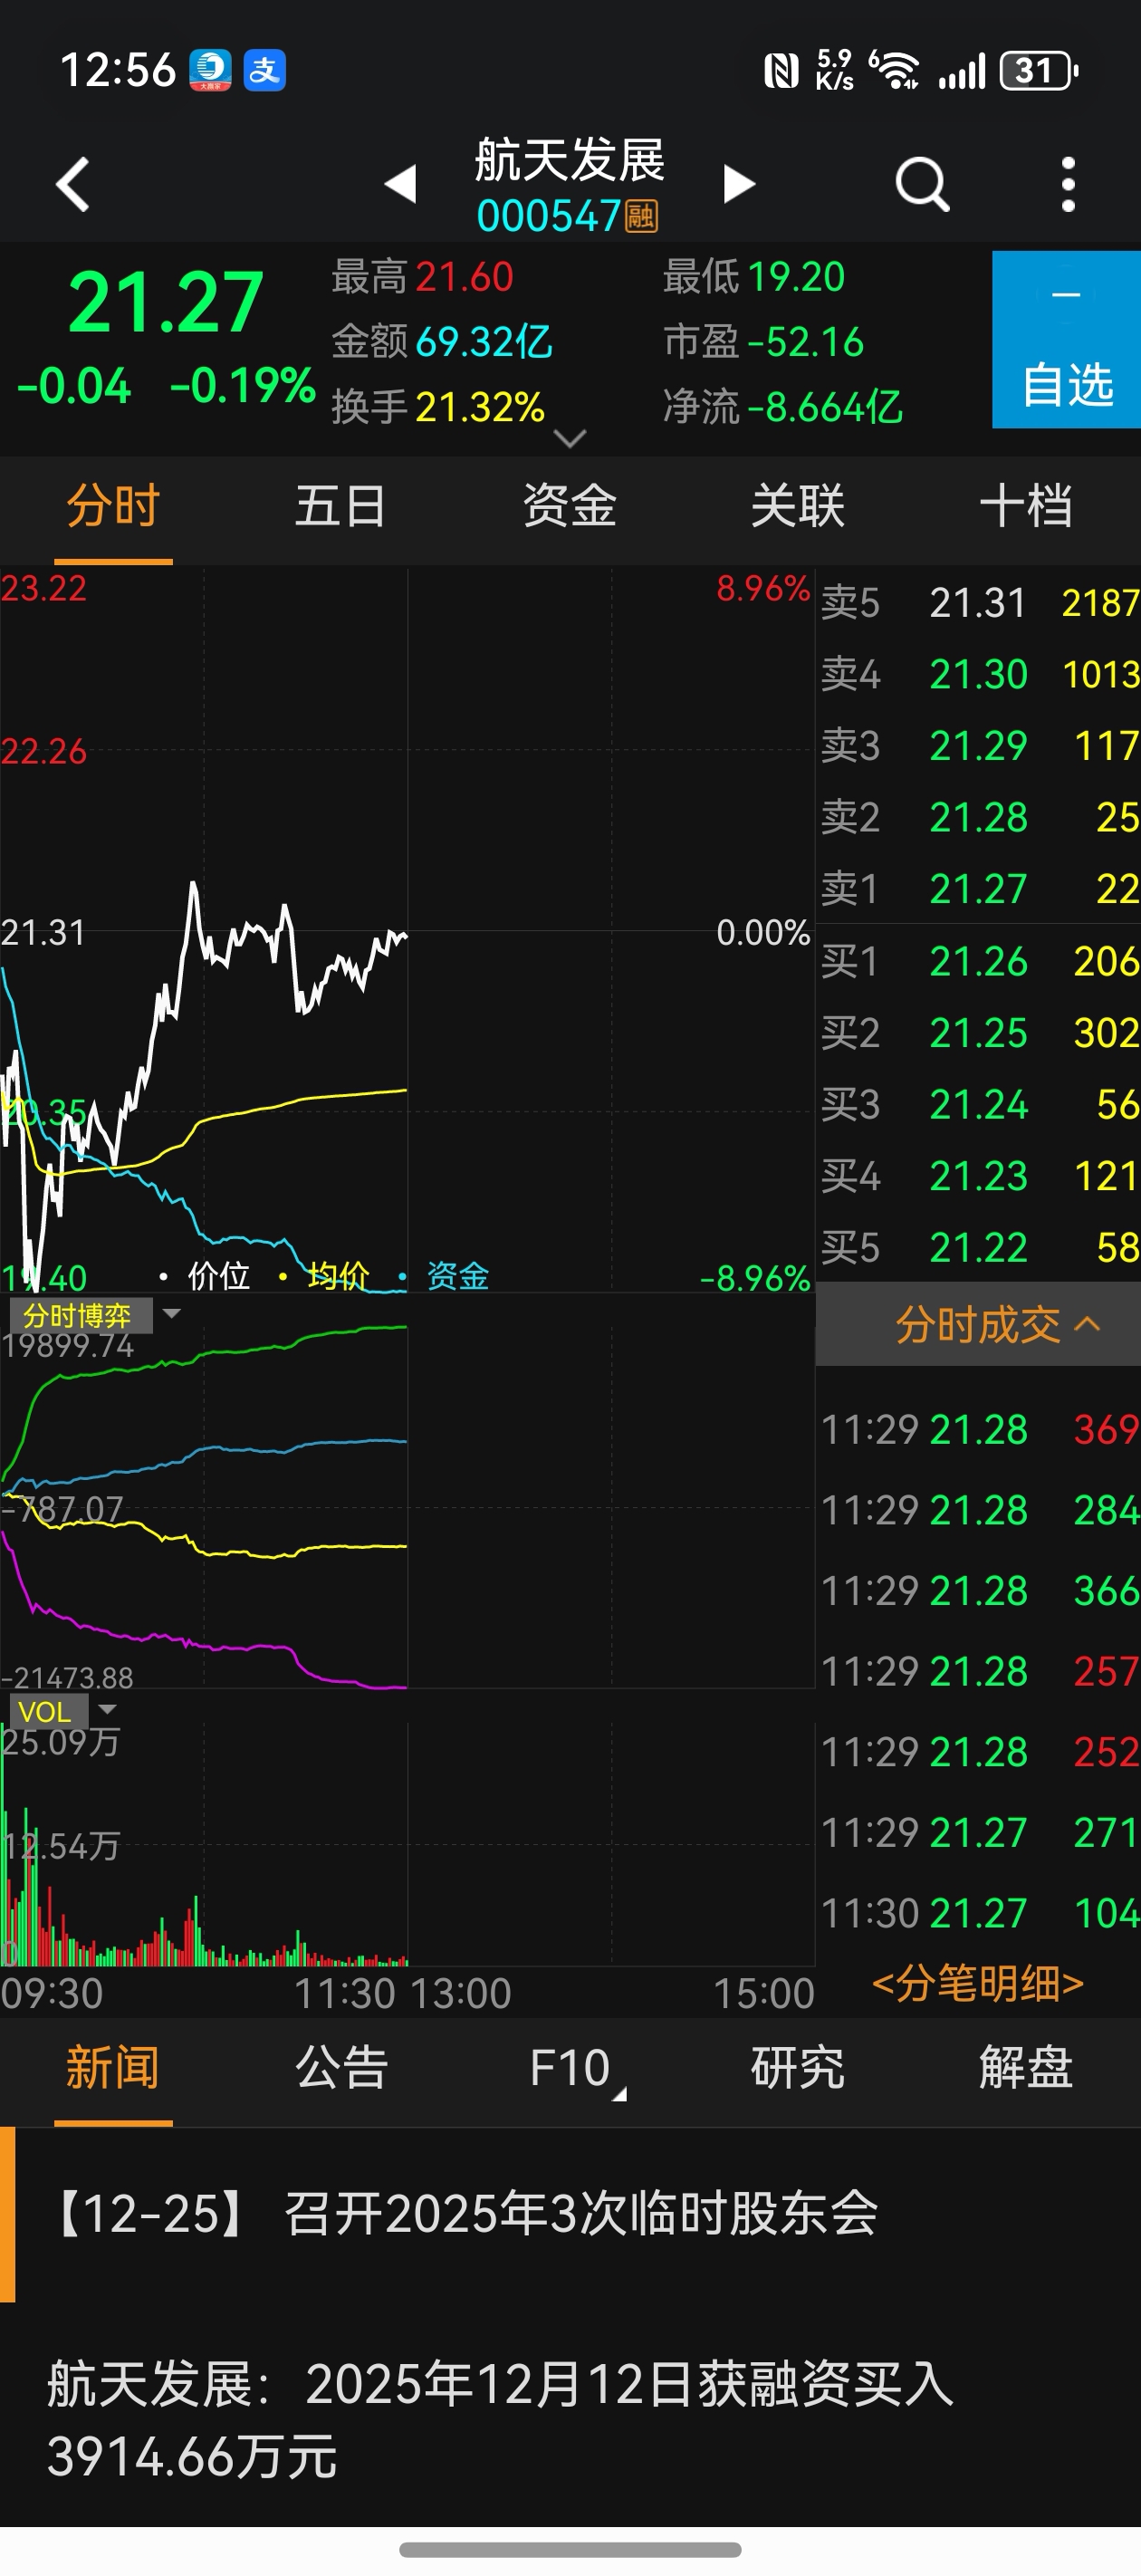Open the <分笔明细> tick details link
Screen dimensions: 1141x2576
click(978, 1982)
